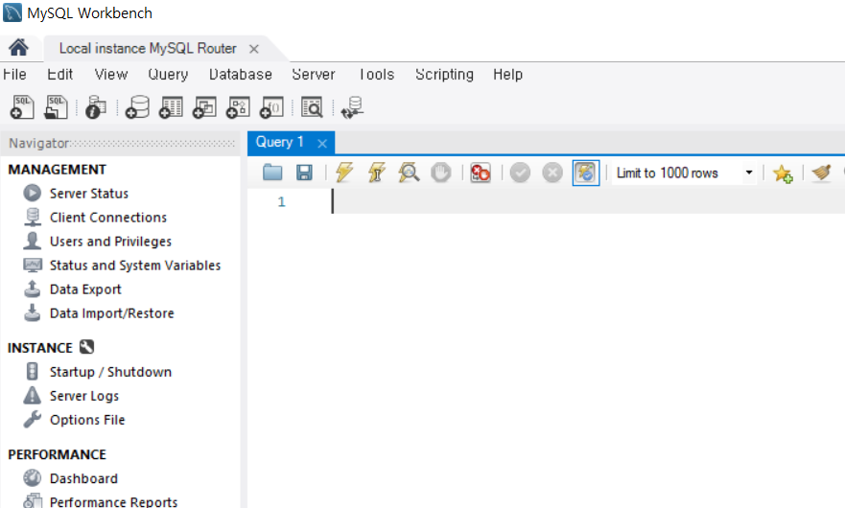Open a script file in Query 1
The image size is (845, 508).
pyautogui.click(x=272, y=173)
